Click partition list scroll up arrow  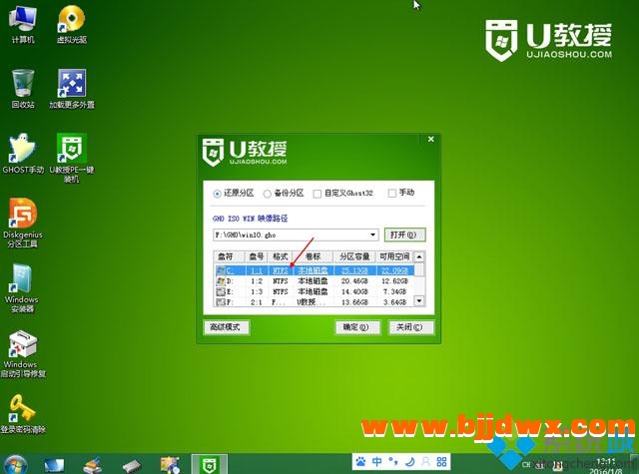[x=419, y=256]
